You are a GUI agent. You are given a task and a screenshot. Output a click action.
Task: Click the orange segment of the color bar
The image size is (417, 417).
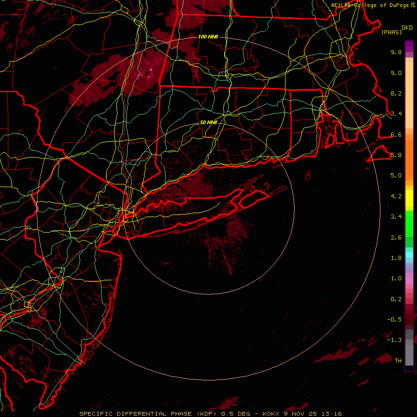[x=409, y=160]
